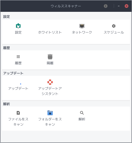Open the 隔離 trash can icon

[x=50, y=57]
